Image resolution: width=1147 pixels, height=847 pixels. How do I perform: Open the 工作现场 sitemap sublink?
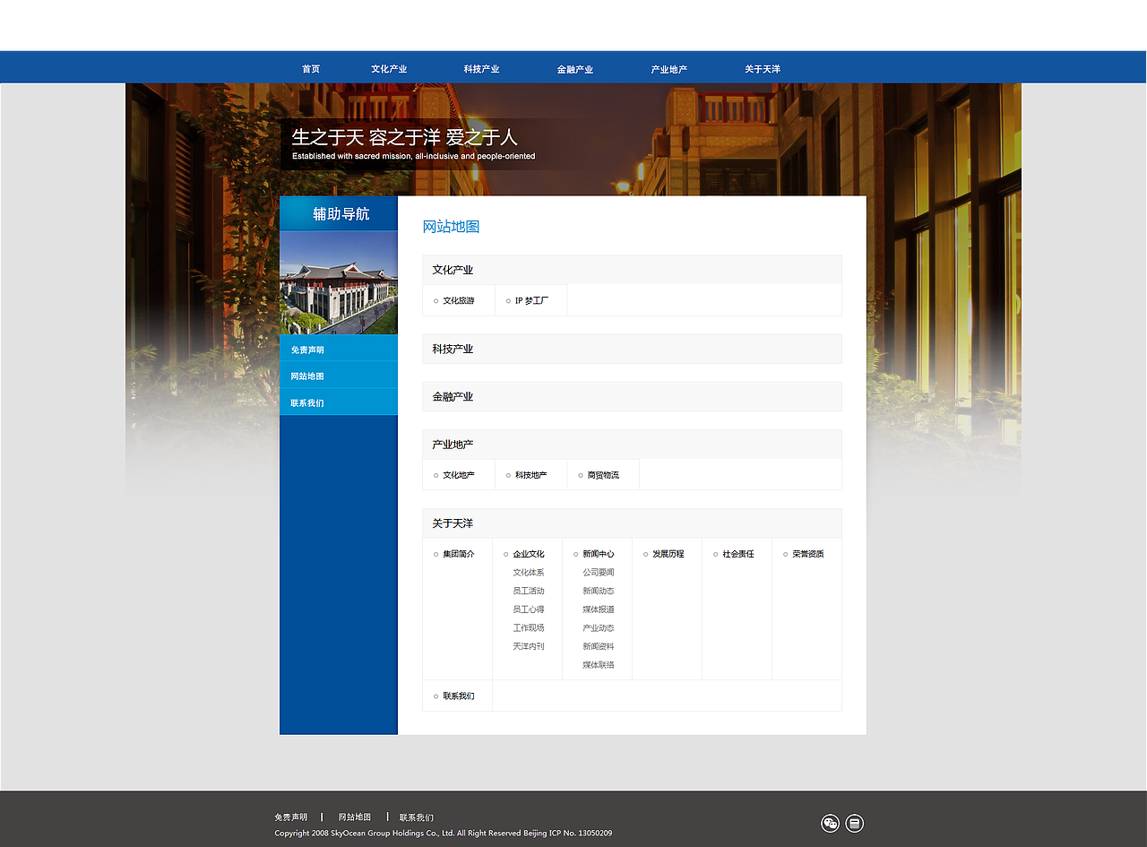529,628
